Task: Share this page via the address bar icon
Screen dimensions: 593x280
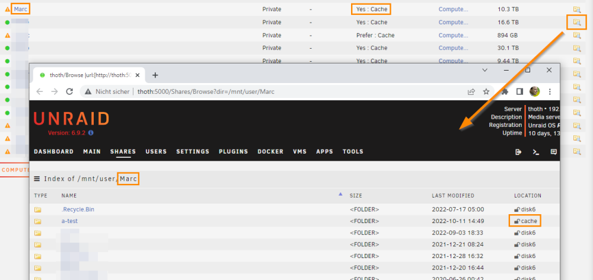Action: click(x=471, y=91)
